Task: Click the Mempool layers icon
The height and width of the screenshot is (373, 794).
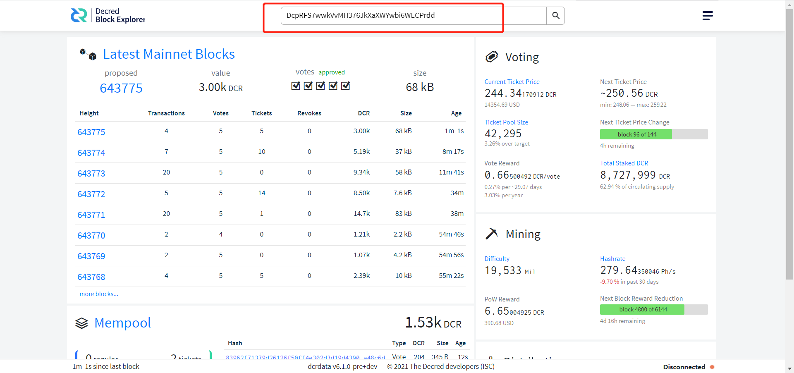Action: coord(82,323)
